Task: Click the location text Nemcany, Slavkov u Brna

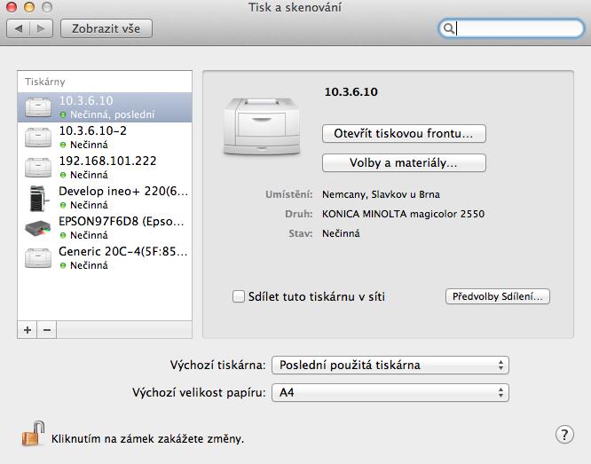Action: tap(381, 194)
